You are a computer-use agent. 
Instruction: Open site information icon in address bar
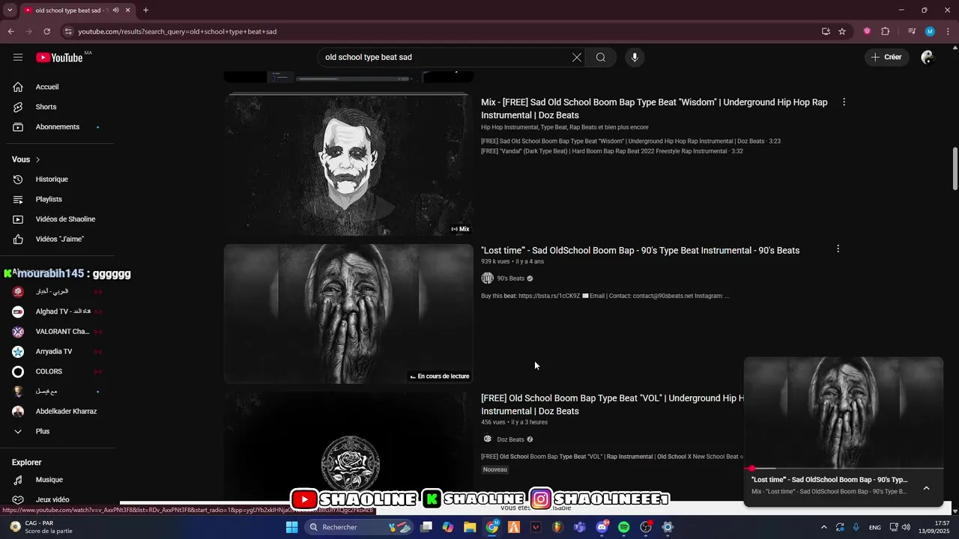[x=68, y=31]
